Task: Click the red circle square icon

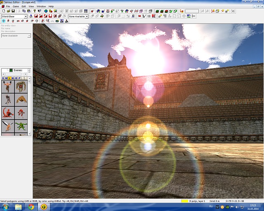Action: coord(50,16)
